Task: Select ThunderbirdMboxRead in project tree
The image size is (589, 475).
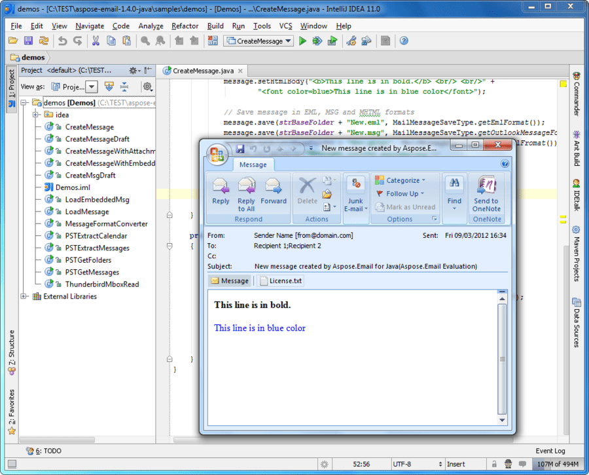Action: [x=102, y=284]
